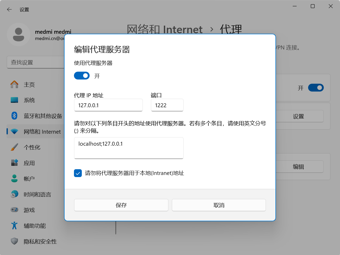The height and width of the screenshot is (255, 340).
Task: Turn off the 使用代理服务器 toggle in dialog
Action: (82, 76)
